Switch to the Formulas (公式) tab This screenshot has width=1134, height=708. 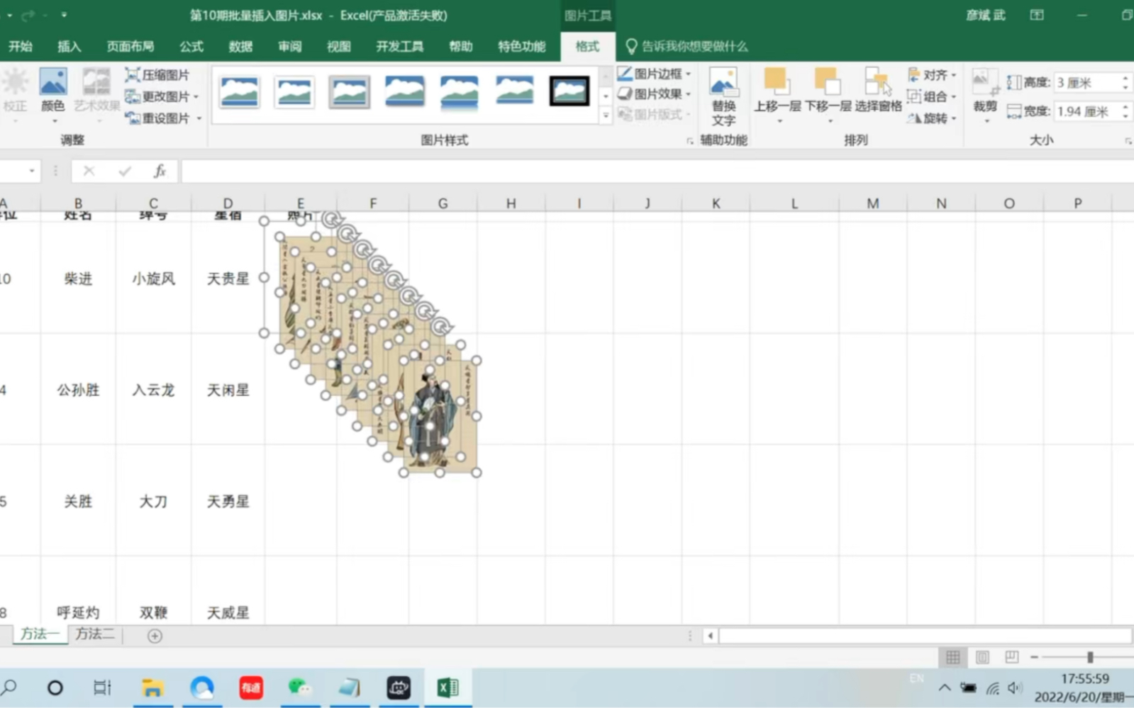[191, 47]
